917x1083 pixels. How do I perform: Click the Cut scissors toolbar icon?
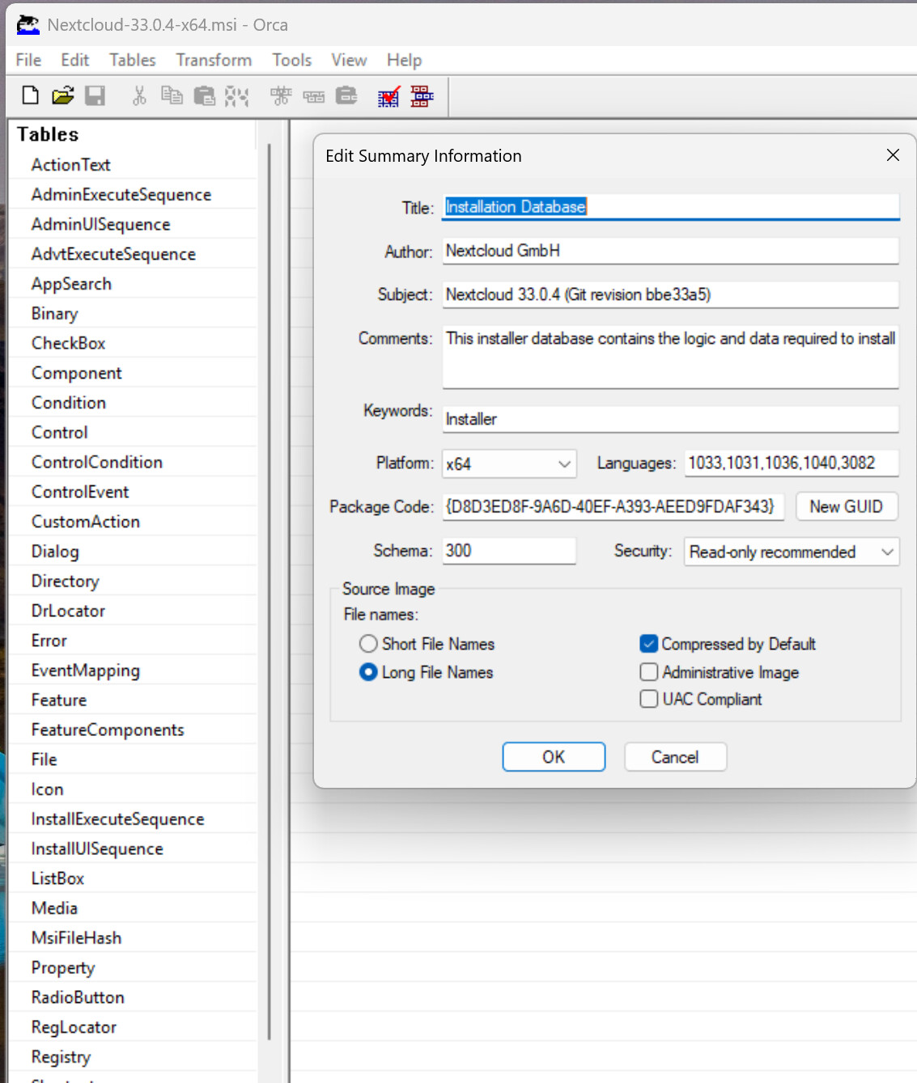click(139, 96)
